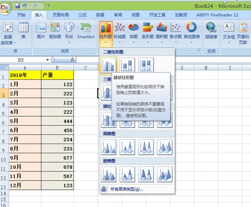This screenshot has width=251, height=207.
Task: Choose the third pyramid chart thumbnail
Action: 146,174
